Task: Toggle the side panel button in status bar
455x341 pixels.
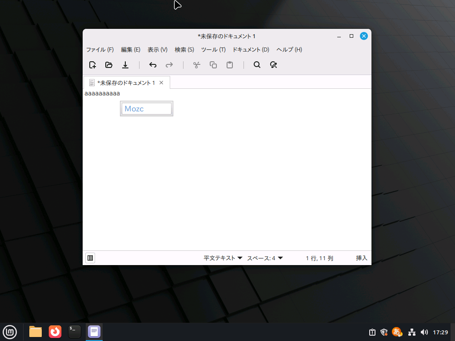Action: (90, 258)
